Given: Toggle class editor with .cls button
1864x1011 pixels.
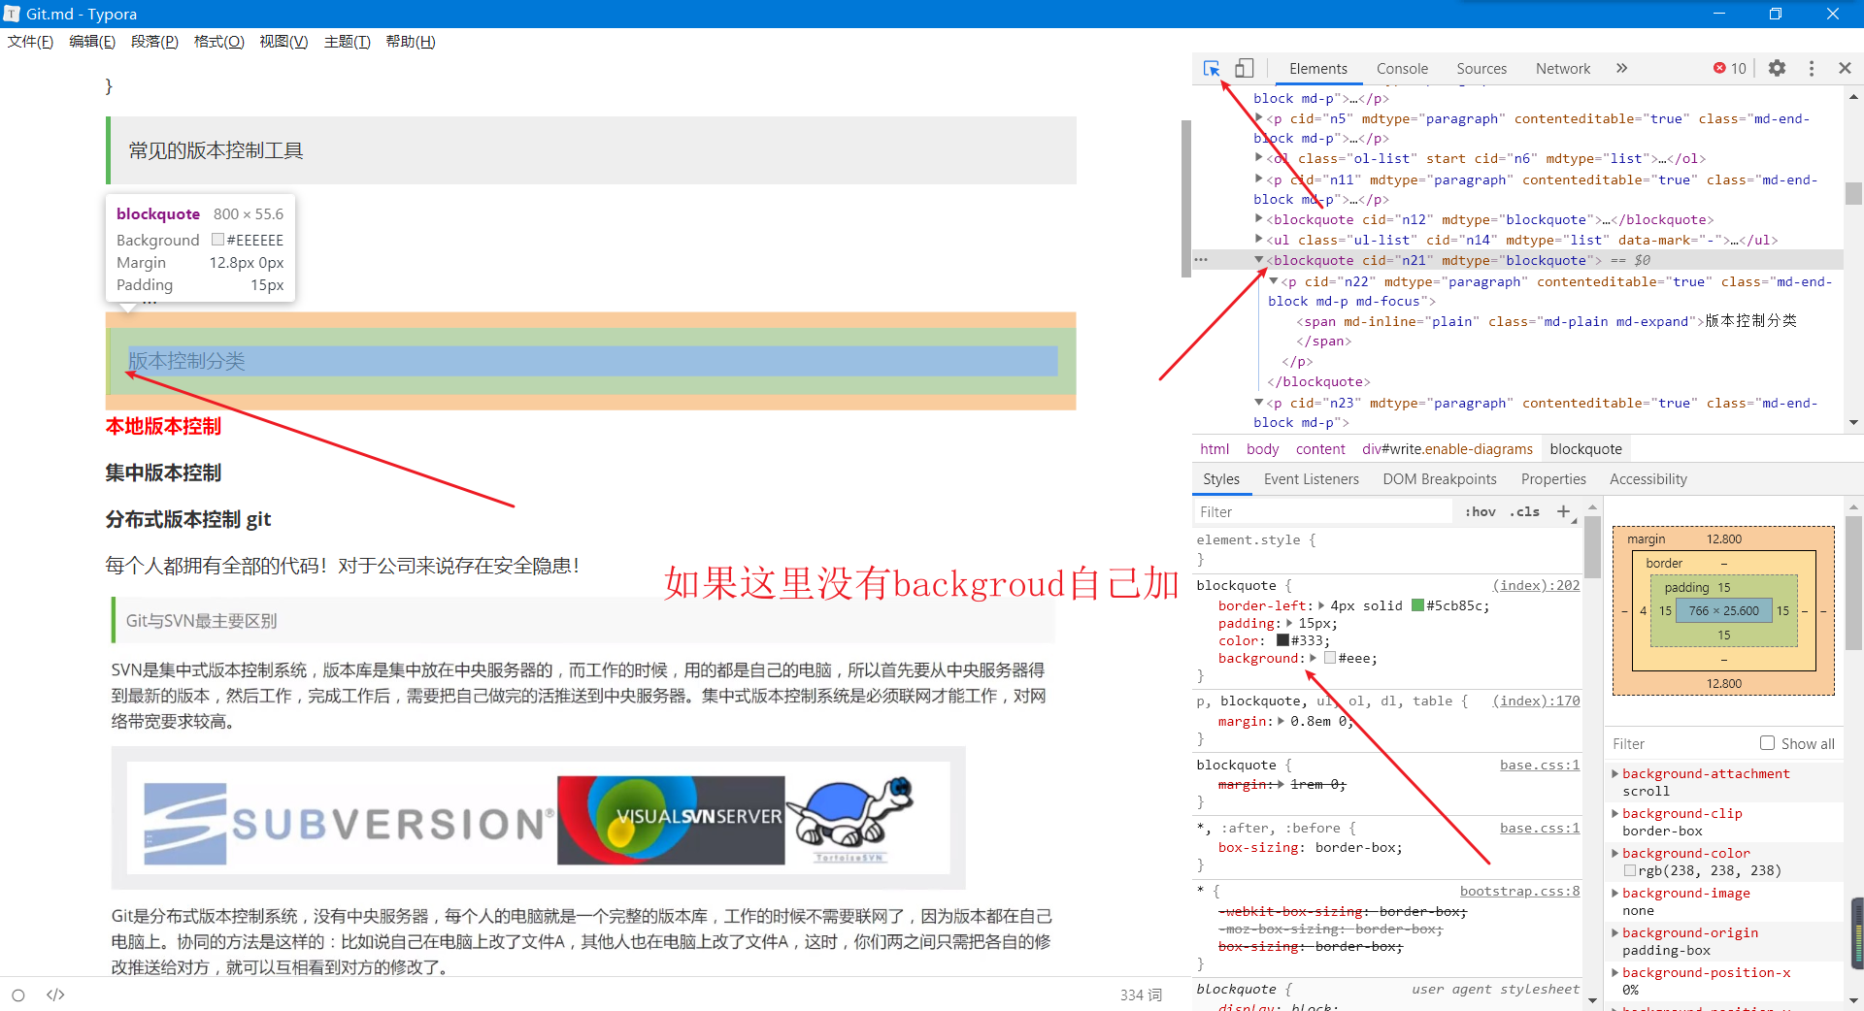Looking at the screenshot, I should pyautogui.click(x=1524, y=511).
